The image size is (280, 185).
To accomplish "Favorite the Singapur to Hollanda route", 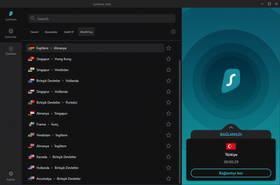I will (168, 92).
